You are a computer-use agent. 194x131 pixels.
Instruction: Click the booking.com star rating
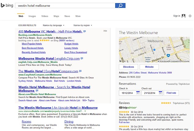click(x=45, y=40)
